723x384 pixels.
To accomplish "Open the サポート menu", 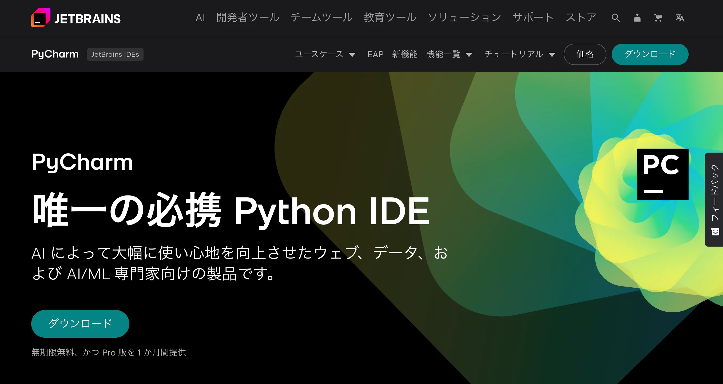I will pos(533,18).
